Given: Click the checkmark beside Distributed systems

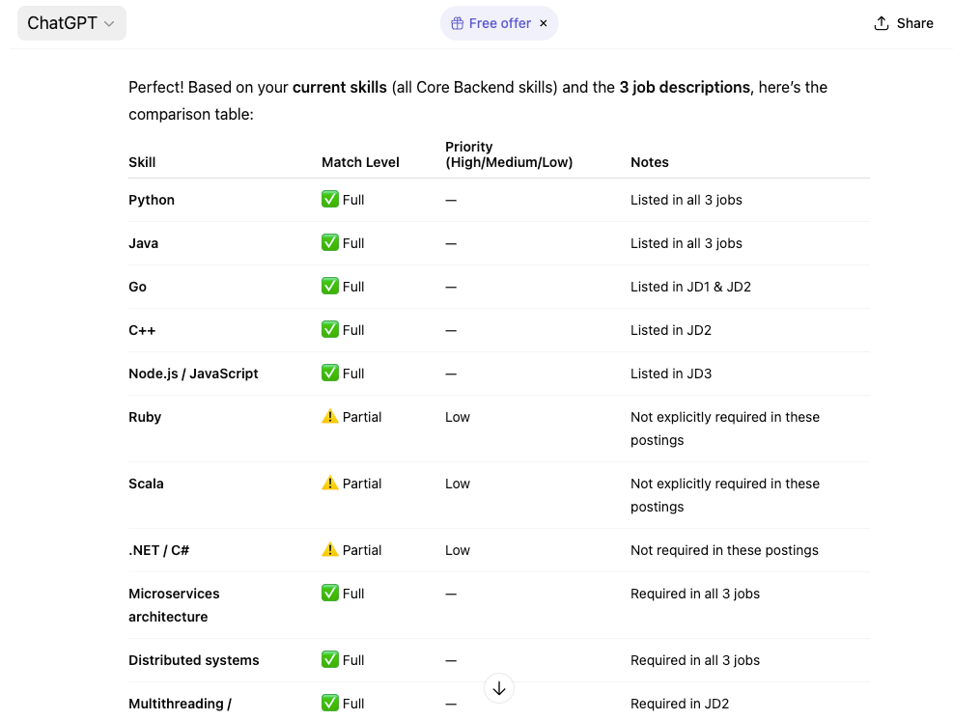Looking at the screenshot, I should coord(330,660).
